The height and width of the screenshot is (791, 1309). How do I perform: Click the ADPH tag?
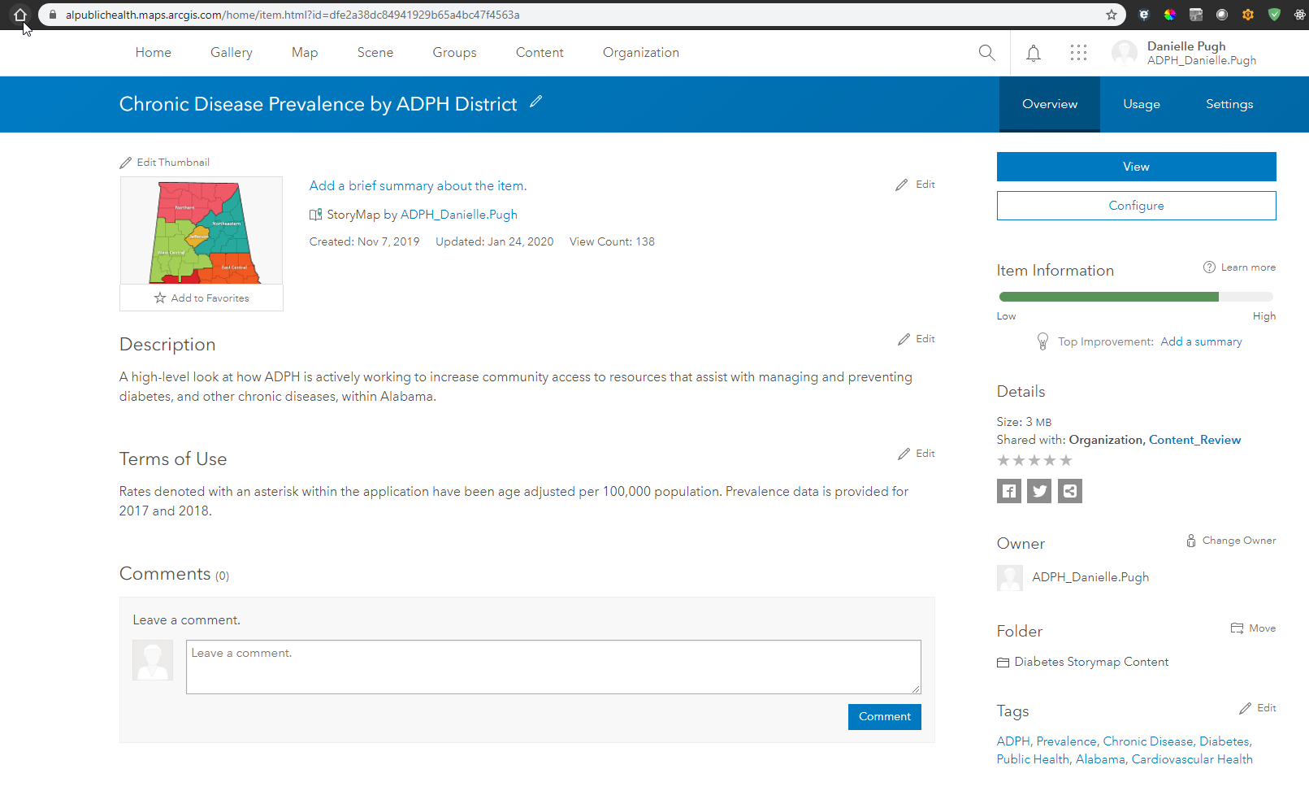click(x=1013, y=741)
